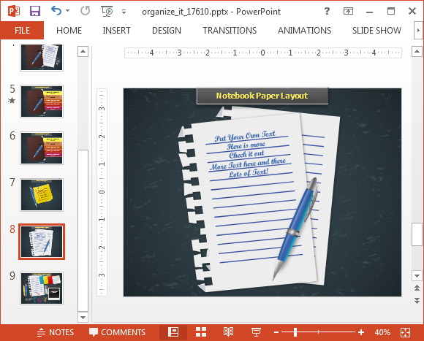Open Ribbon Display Options icon

pos(348,11)
